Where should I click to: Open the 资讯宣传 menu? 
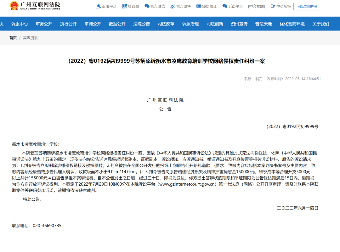pyautogui.click(x=239, y=24)
